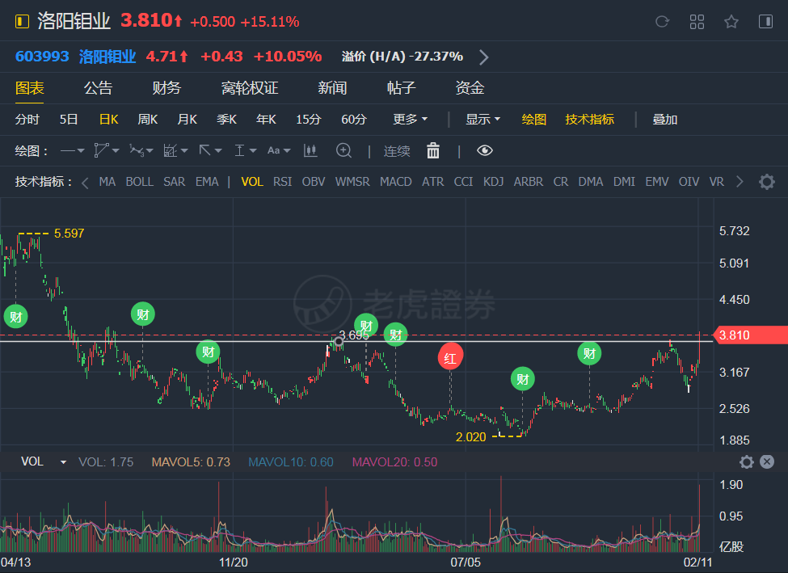The width and height of the screenshot is (788, 573).
Task: Switch to the 资金 capital flow tab
Action: [x=470, y=88]
